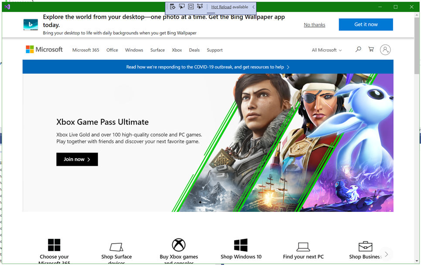The width and height of the screenshot is (421, 265).
Task: Select the first carousel slide dot
Action: 195,202
